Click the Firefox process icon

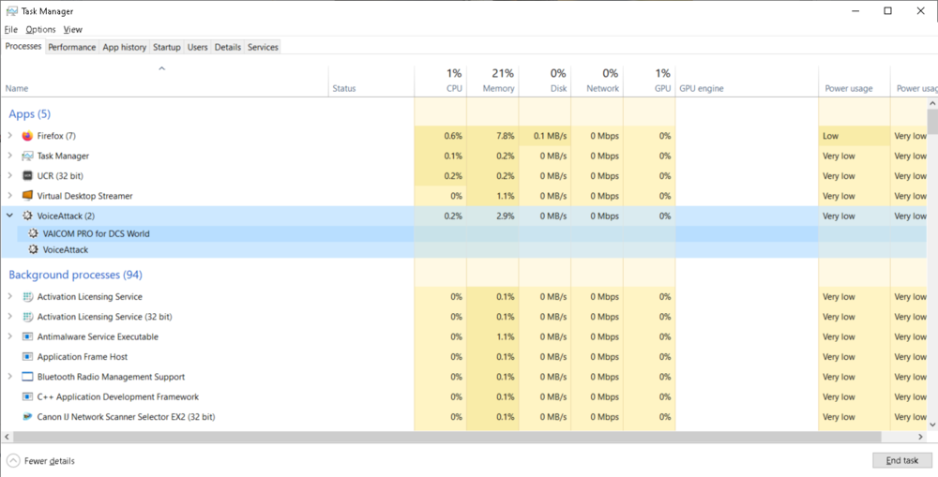click(27, 136)
